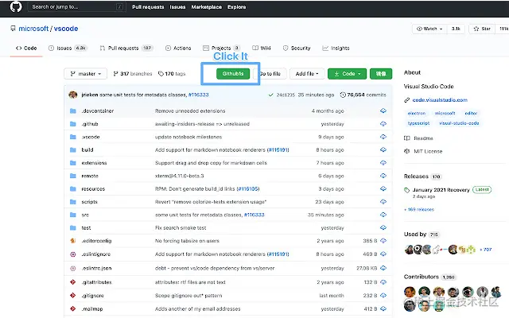Screen dimensions: 509x318
Task: Open the src folder
Action: tap(85, 215)
